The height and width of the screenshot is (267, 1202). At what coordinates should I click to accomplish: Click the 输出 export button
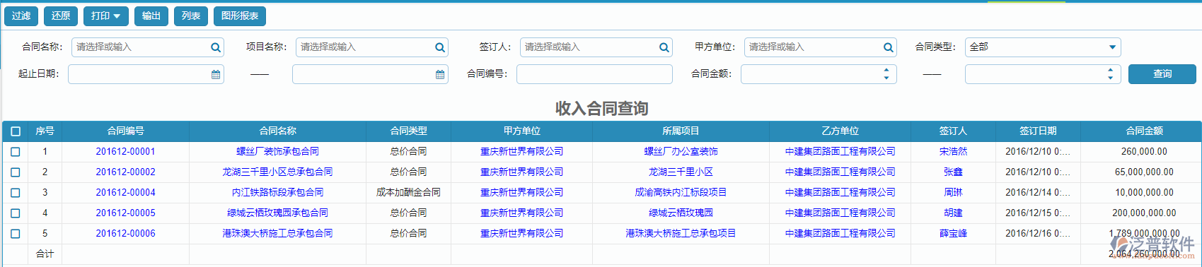coord(151,16)
